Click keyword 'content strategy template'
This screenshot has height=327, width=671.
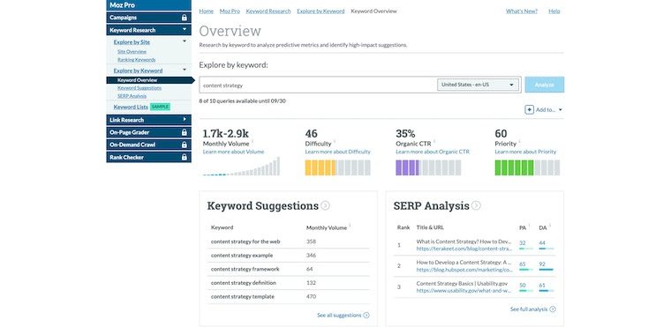pyautogui.click(x=243, y=296)
